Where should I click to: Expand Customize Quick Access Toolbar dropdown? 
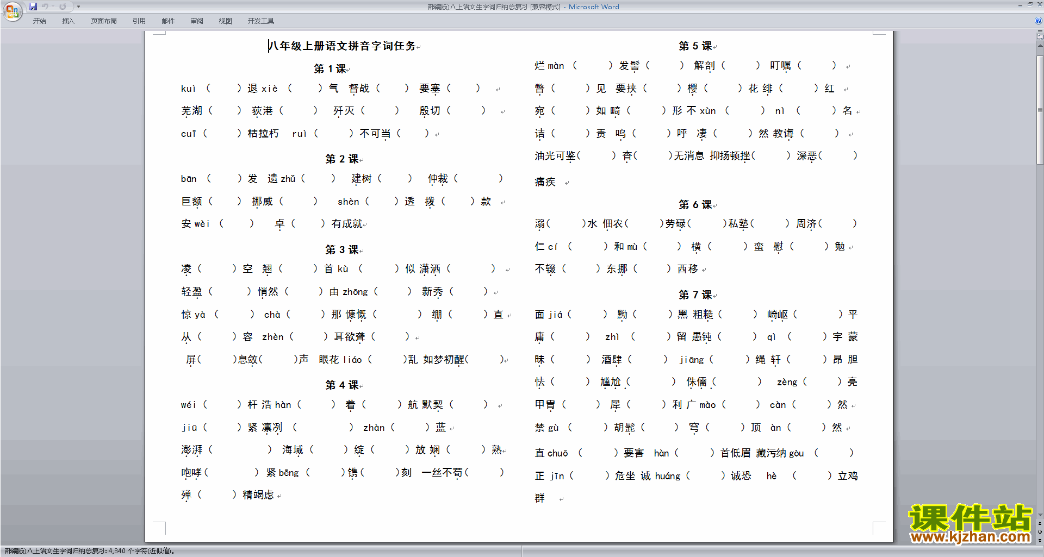coord(78,7)
